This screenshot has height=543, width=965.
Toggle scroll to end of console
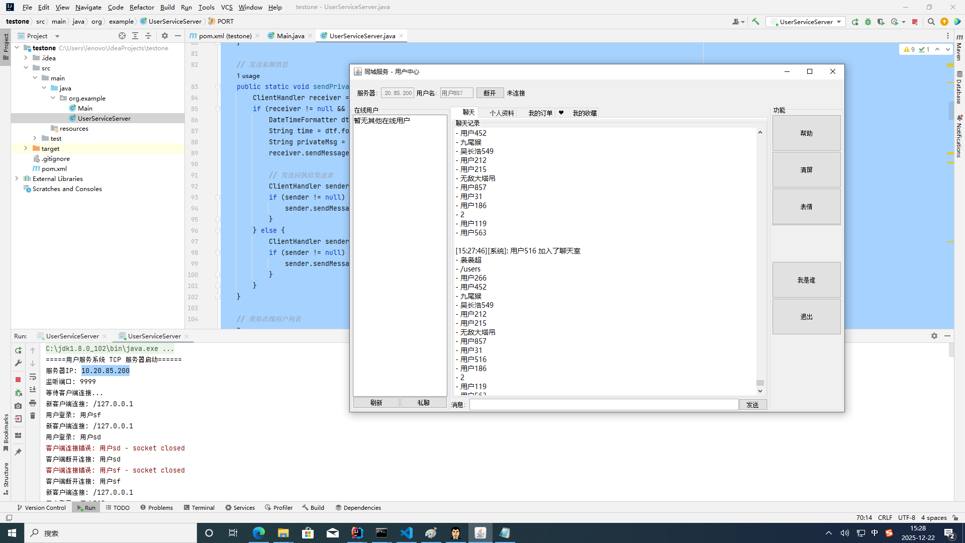click(33, 390)
